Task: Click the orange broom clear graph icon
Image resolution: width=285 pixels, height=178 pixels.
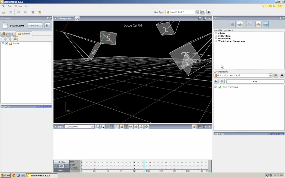Action: 122,127
